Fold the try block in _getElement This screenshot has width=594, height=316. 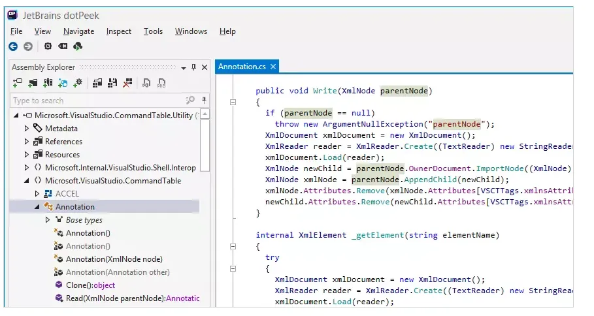coord(233,269)
